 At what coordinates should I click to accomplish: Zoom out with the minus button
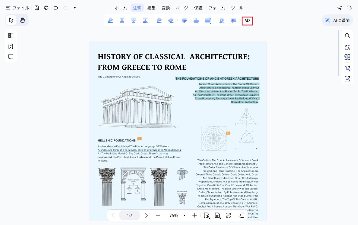158,215
